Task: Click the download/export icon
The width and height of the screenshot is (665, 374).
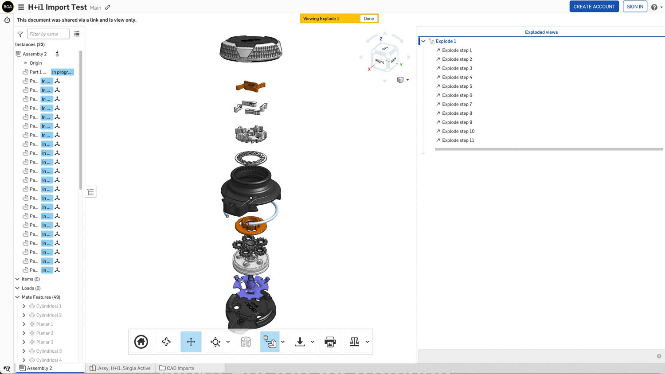Action: coord(300,342)
